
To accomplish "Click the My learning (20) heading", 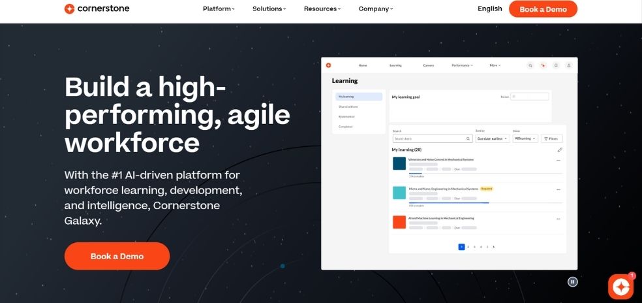I will pyautogui.click(x=406, y=150).
